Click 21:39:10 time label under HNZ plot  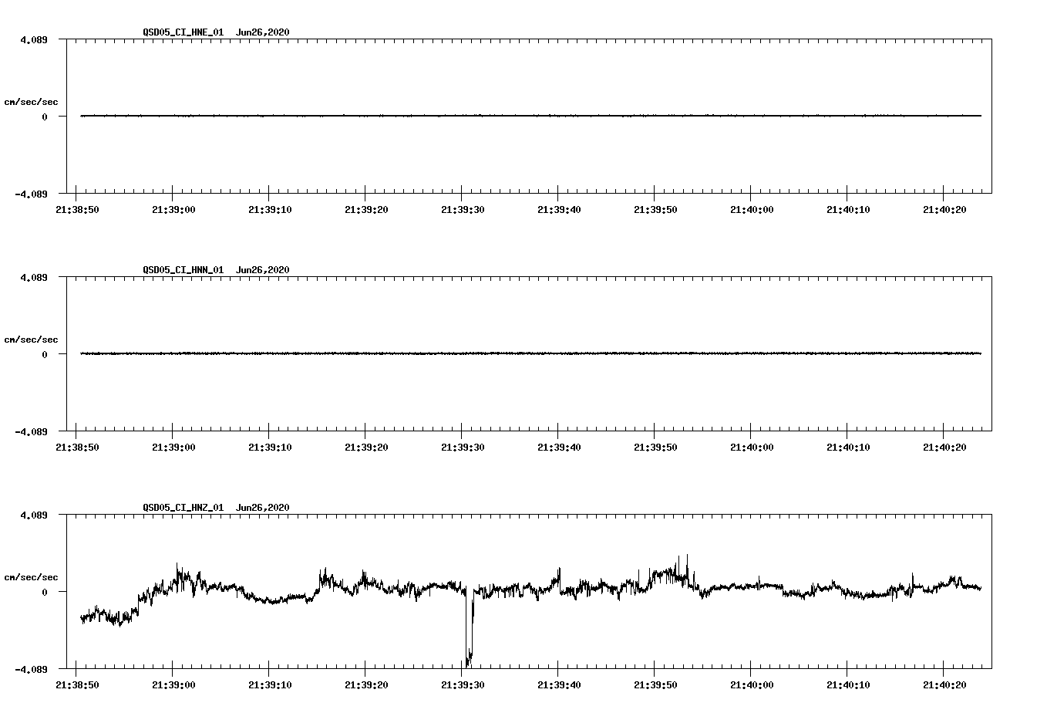pyautogui.click(x=270, y=685)
